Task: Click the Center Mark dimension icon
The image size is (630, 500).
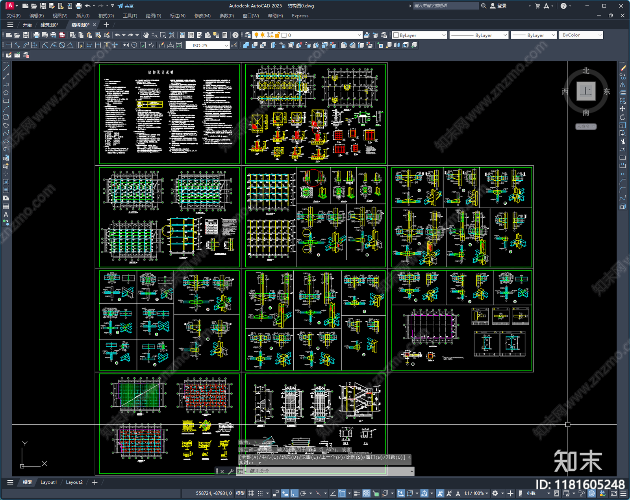Action: [x=134, y=45]
